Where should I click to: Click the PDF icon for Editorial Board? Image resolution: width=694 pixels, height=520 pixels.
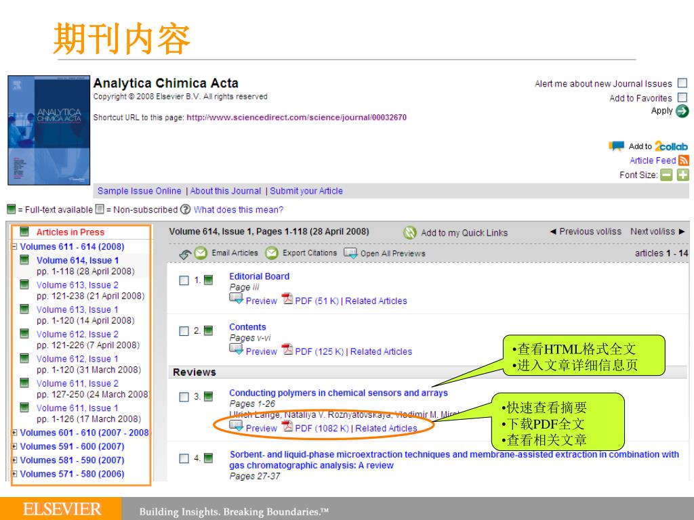[x=287, y=299]
